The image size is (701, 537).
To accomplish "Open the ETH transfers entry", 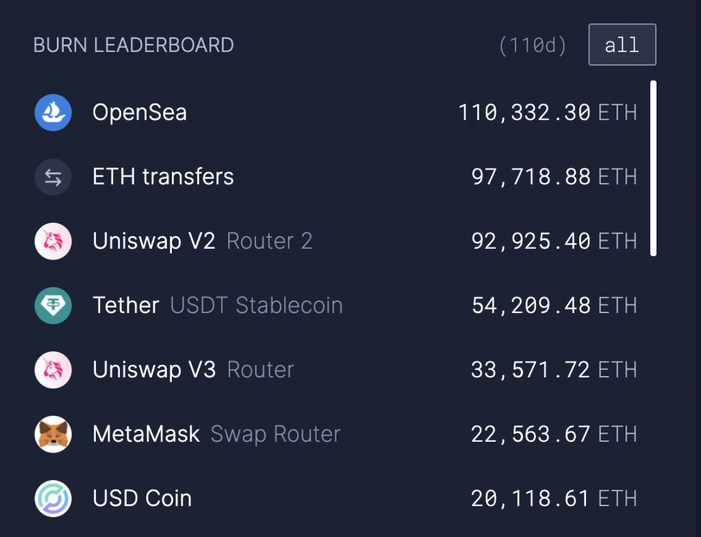I will point(335,177).
